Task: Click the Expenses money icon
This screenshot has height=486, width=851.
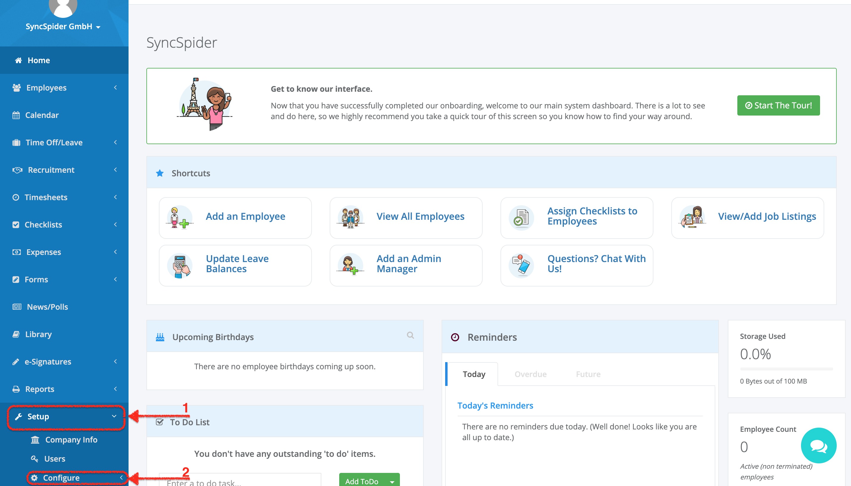Action: click(x=16, y=252)
